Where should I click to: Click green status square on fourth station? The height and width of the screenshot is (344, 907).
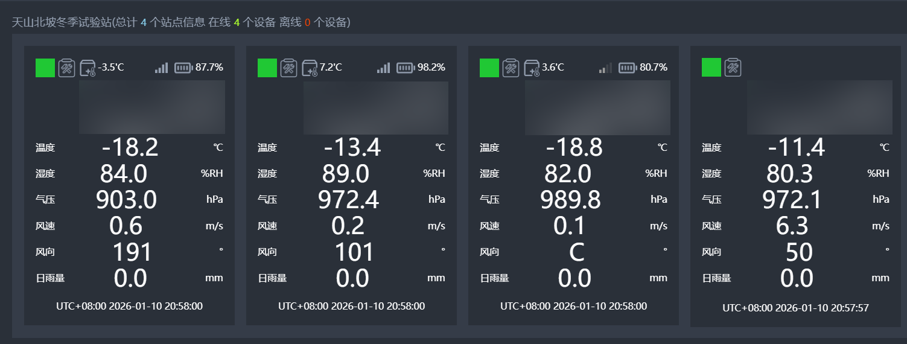click(711, 67)
